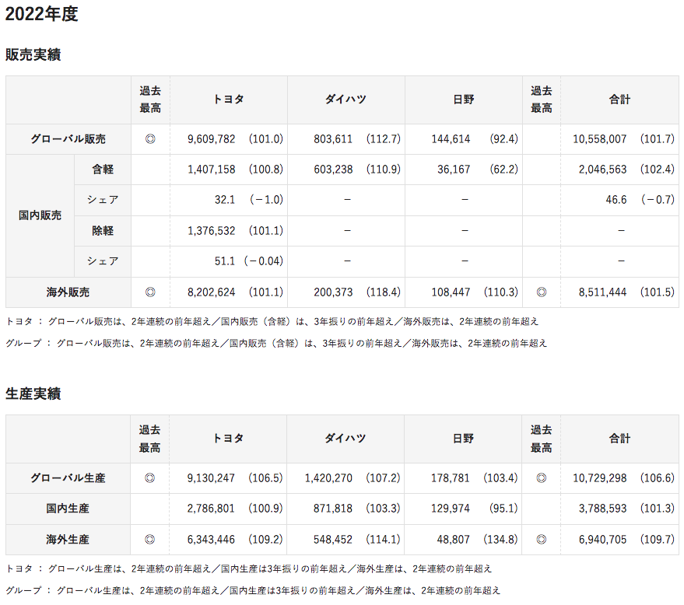Click the total global production value 10,729,298
684x605 pixels.
[599, 478]
